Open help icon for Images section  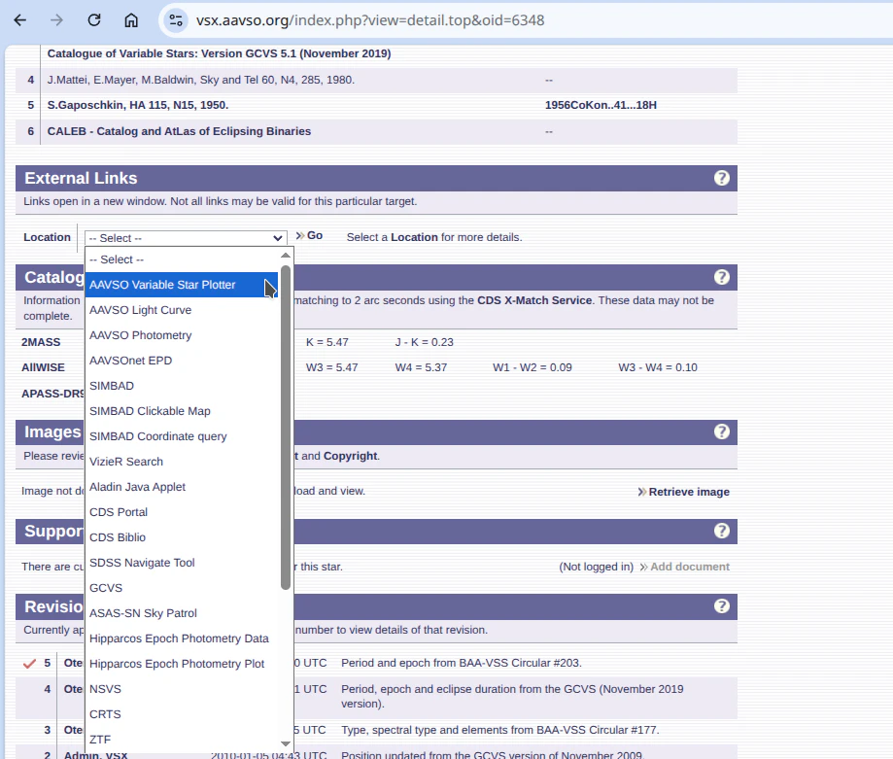(x=722, y=431)
